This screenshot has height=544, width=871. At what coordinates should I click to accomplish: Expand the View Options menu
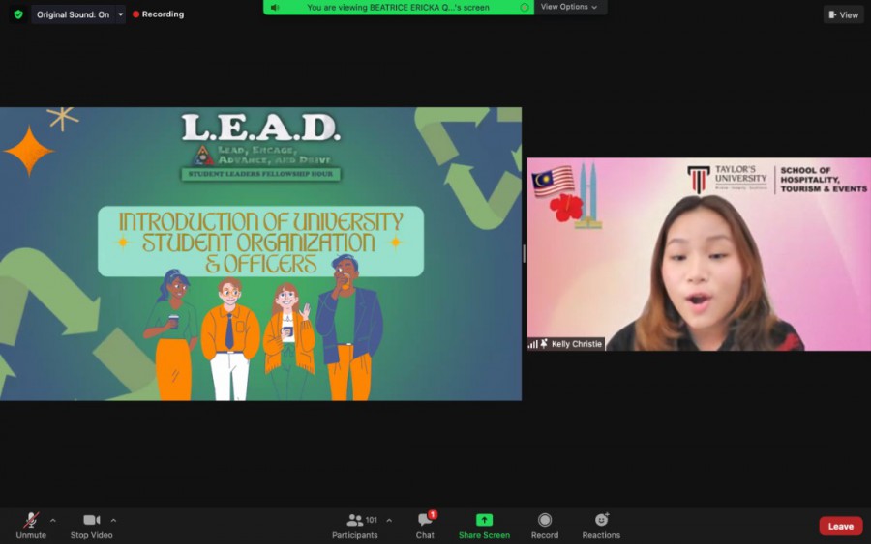point(569,7)
